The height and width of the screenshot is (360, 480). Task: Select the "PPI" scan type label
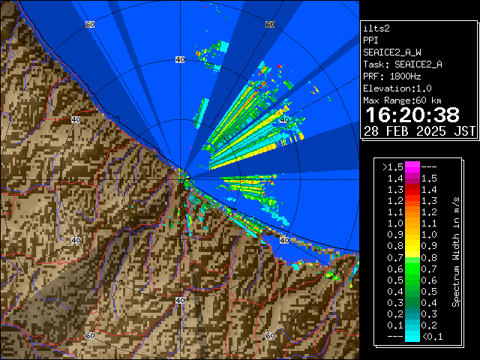click(x=370, y=40)
